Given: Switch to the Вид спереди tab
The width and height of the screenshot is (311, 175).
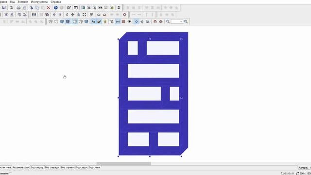Looking at the screenshot, I should tap(52, 167).
